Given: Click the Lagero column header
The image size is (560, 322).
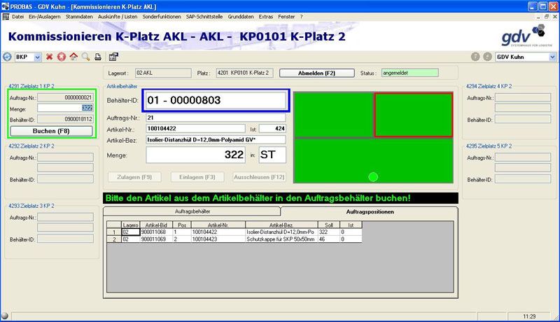Looking at the screenshot, I should (130, 225).
